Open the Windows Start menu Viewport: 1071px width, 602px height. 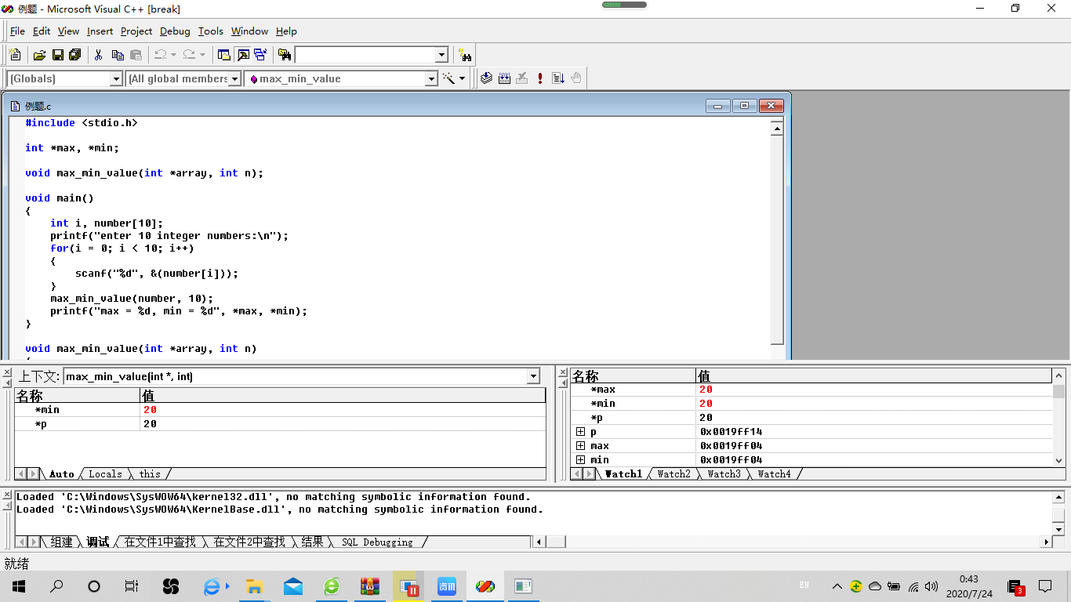click(18, 586)
